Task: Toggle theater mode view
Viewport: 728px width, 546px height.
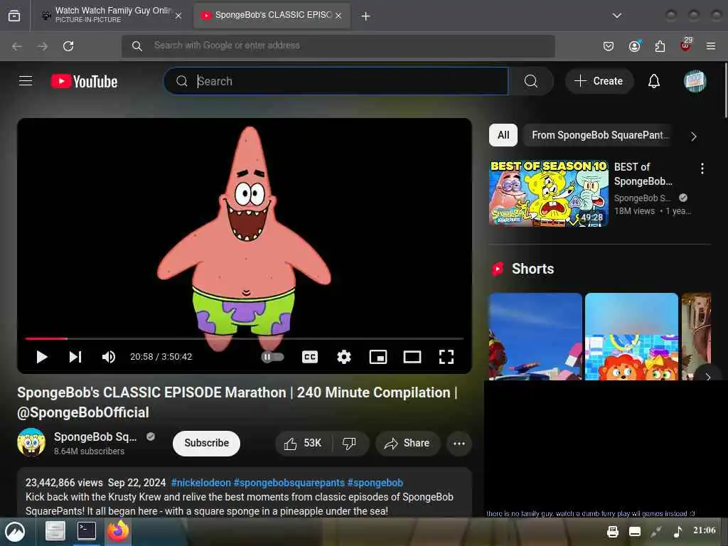Action: click(412, 357)
